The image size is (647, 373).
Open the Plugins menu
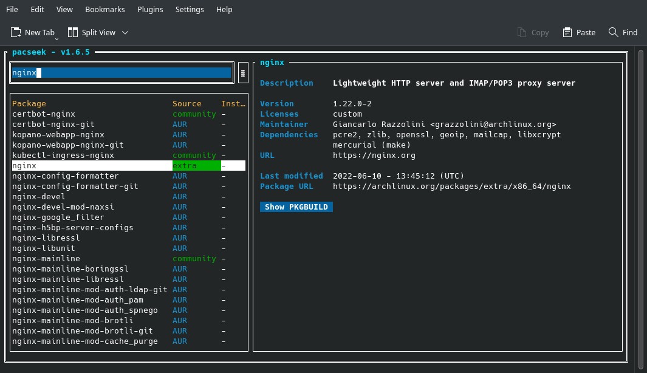point(150,10)
